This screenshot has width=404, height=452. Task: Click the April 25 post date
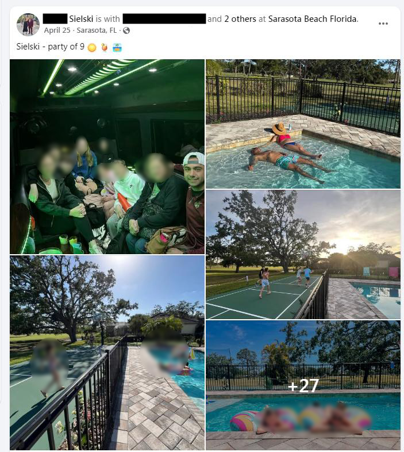click(x=57, y=30)
